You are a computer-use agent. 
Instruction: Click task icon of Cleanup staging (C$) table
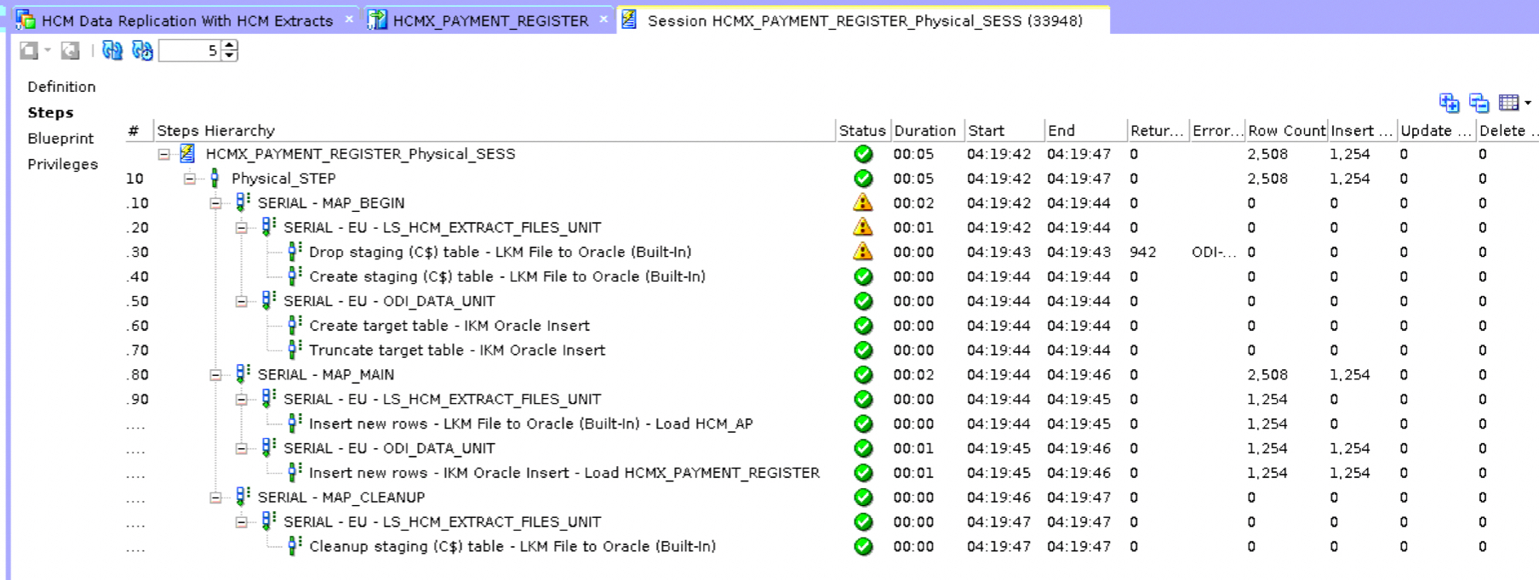[x=295, y=545]
